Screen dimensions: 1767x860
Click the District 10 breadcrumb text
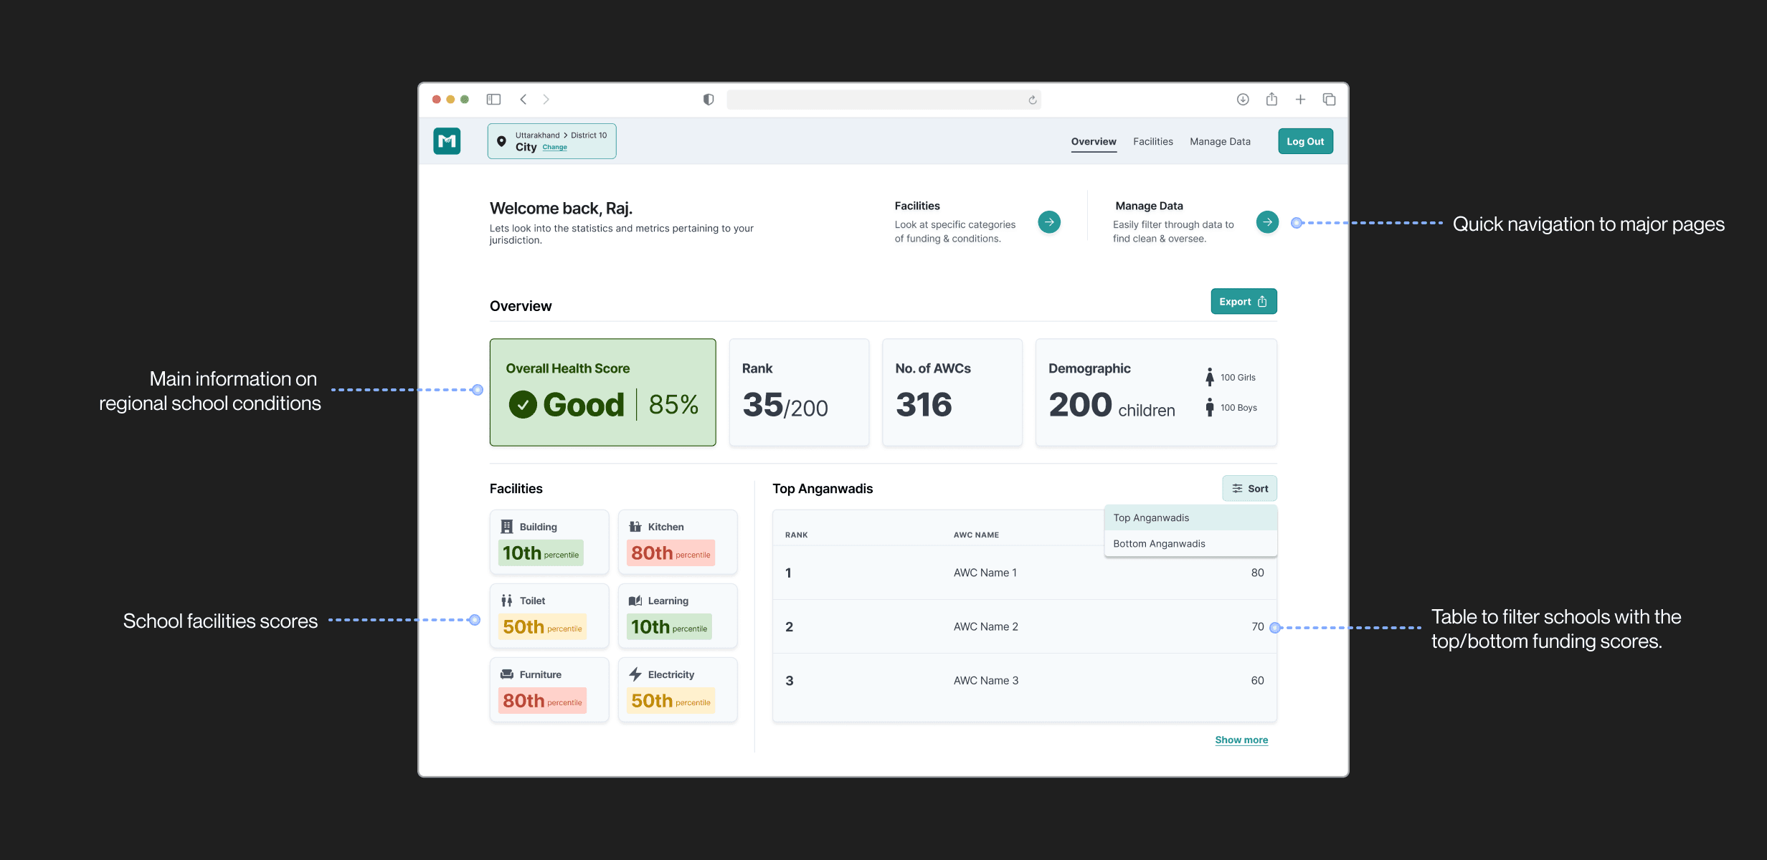588,135
